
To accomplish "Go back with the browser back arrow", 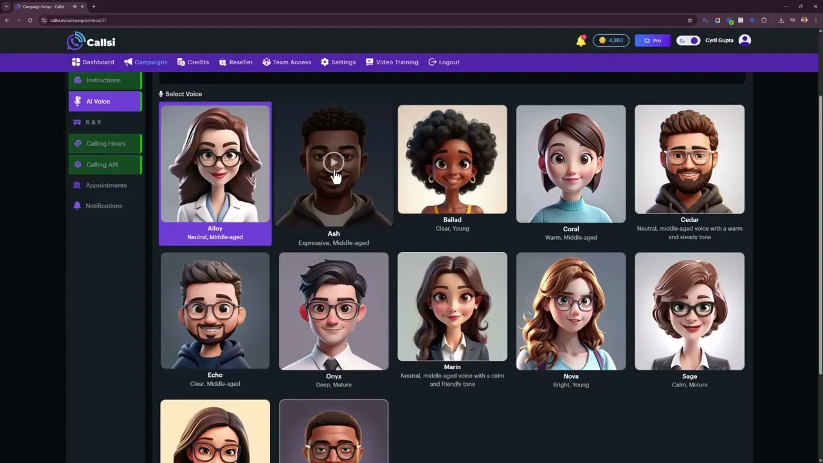I will 7,20.
